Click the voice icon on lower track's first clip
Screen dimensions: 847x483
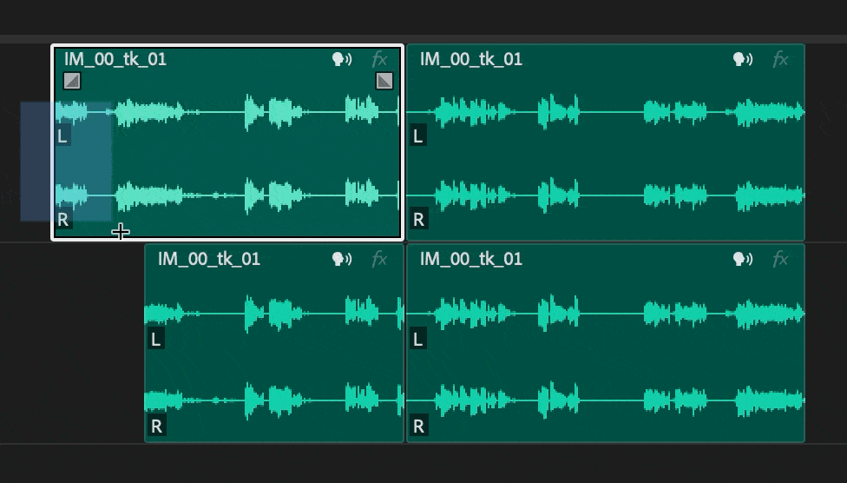pyautogui.click(x=342, y=259)
